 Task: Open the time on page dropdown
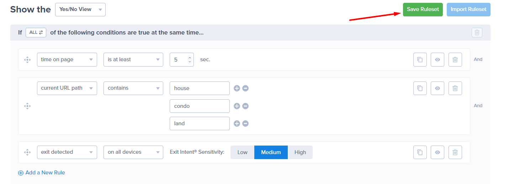tap(67, 60)
